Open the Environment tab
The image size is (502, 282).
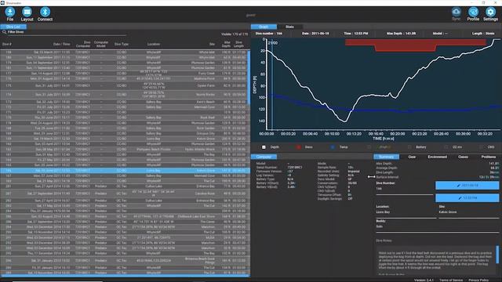coord(438,157)
